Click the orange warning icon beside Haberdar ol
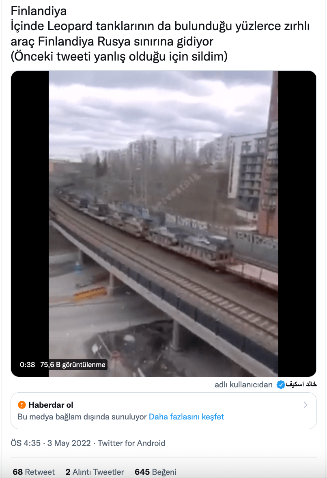Screen dimensions: 327x478 tap(22, 405)
